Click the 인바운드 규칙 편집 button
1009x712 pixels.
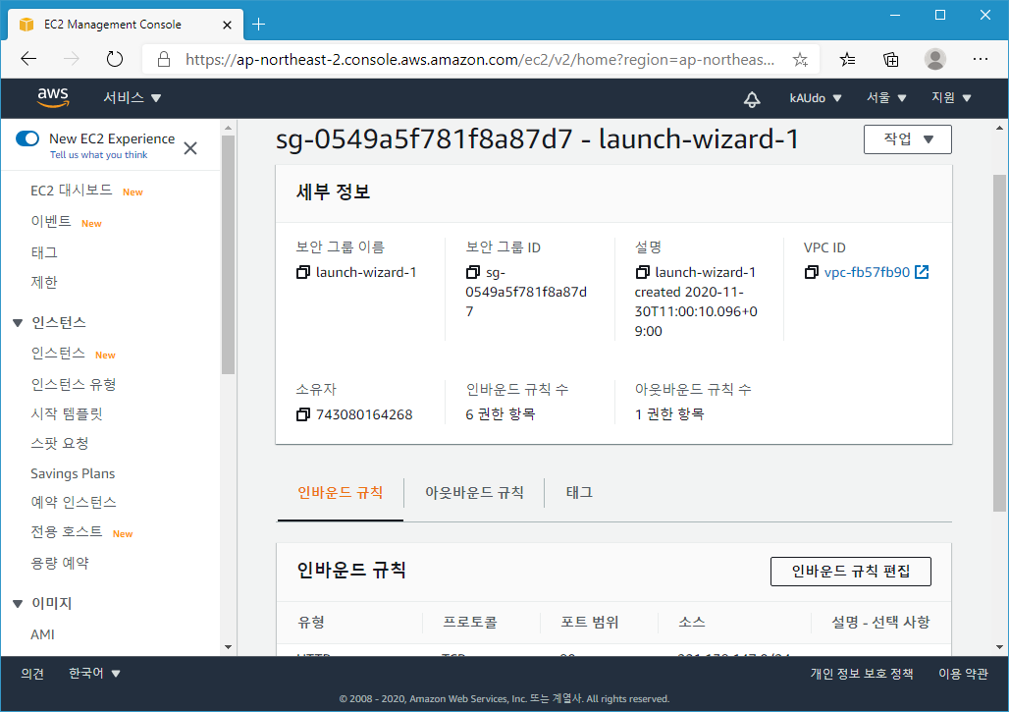click(x=850, y=572)
